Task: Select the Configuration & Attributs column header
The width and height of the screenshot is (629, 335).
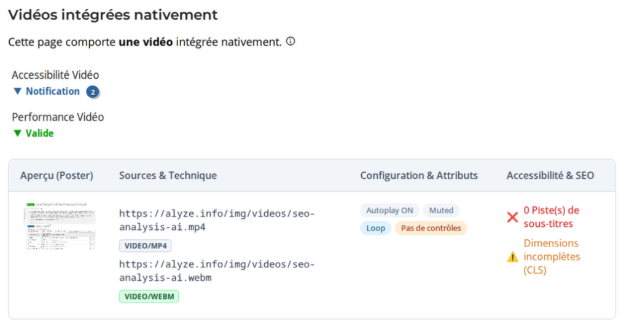Action: (418, 175)
